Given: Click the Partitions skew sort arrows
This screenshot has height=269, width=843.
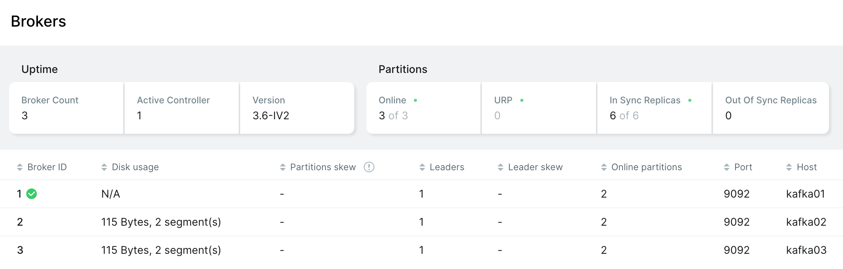Looking at the screenshot, I should [x=282, y=167].
